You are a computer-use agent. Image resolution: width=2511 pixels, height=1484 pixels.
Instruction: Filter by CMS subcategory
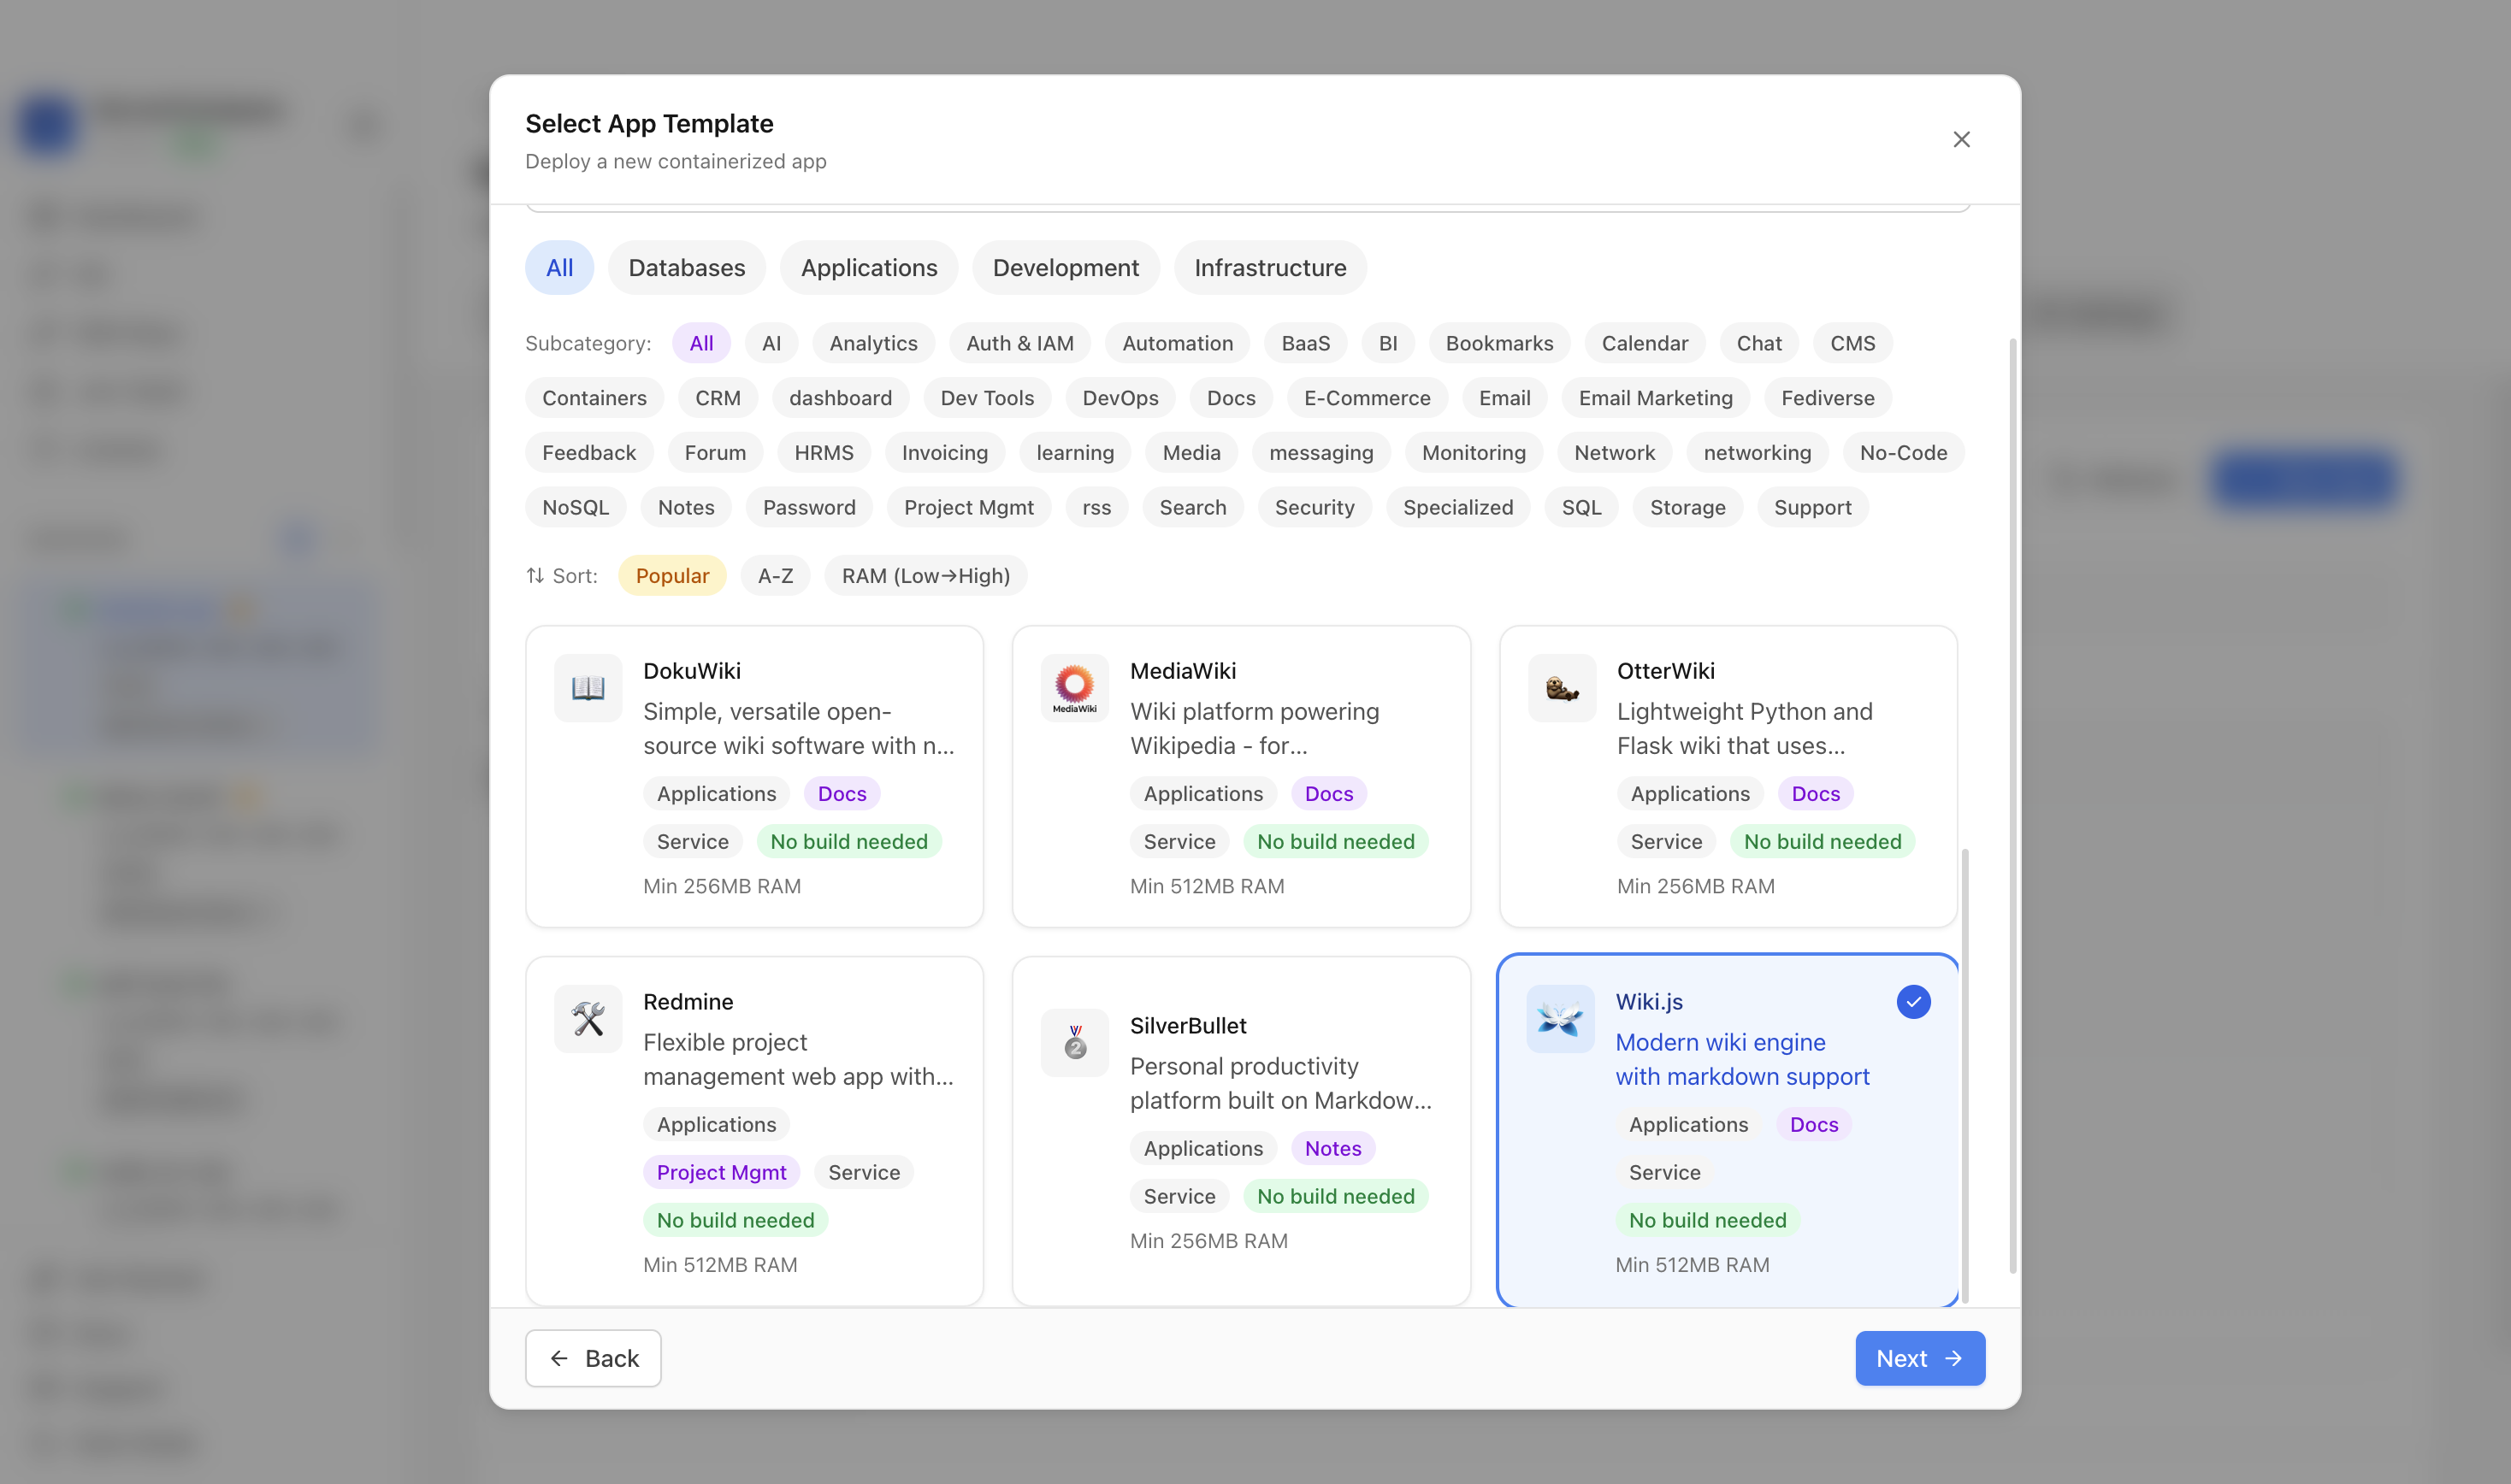pyautogui.click(x=1852, y=343)
